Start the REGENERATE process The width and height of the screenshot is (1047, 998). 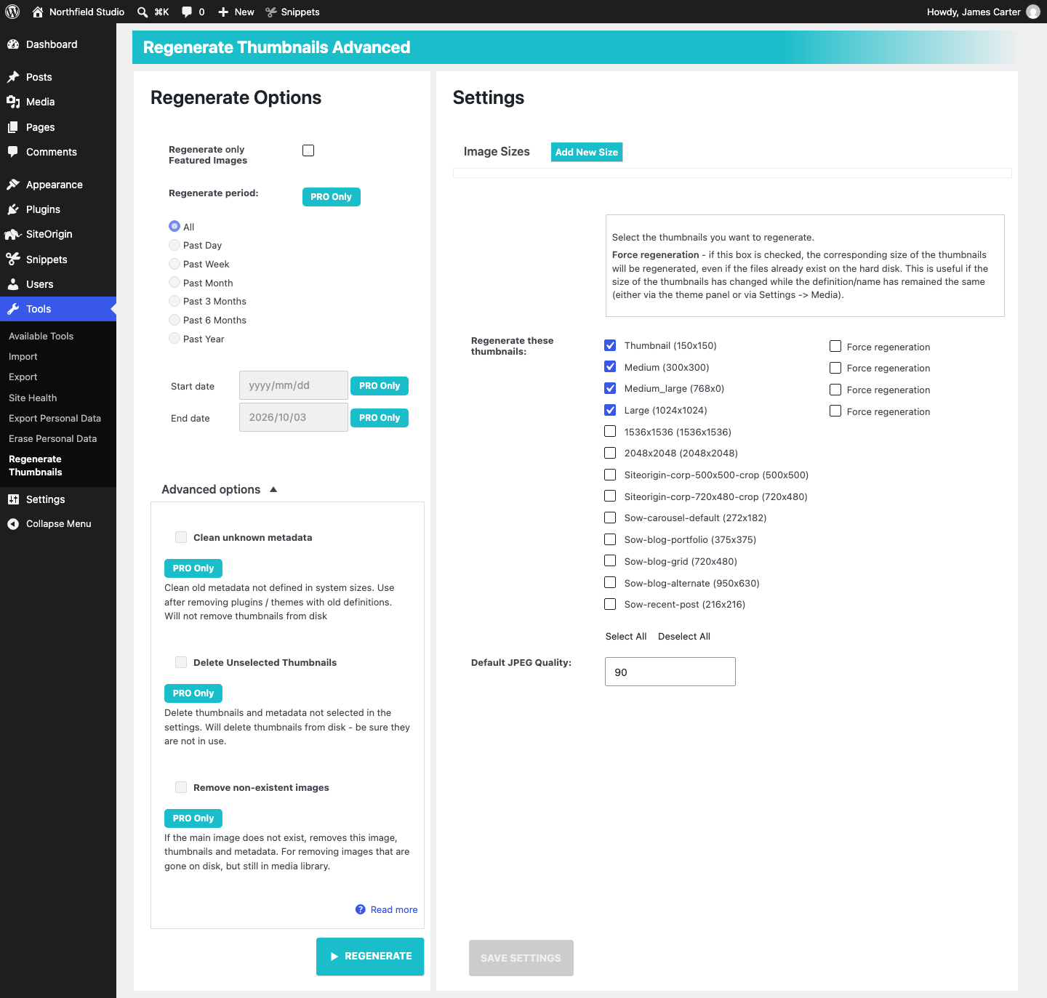tap(370, 957)
